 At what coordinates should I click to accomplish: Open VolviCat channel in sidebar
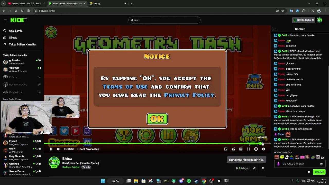click(22, 69)
